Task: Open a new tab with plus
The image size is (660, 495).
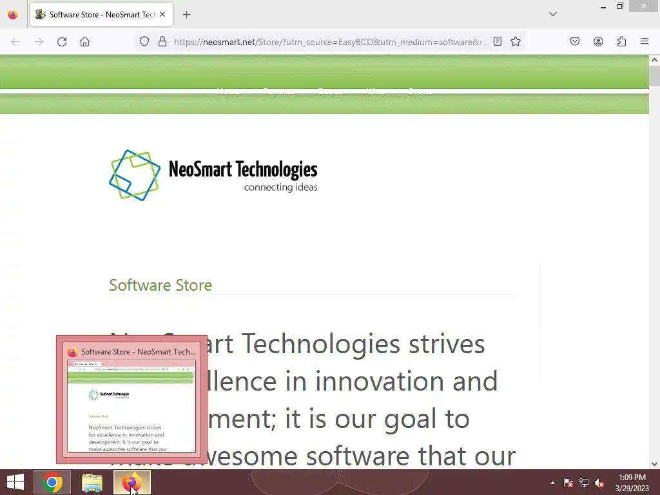Action: coord(186,15)
